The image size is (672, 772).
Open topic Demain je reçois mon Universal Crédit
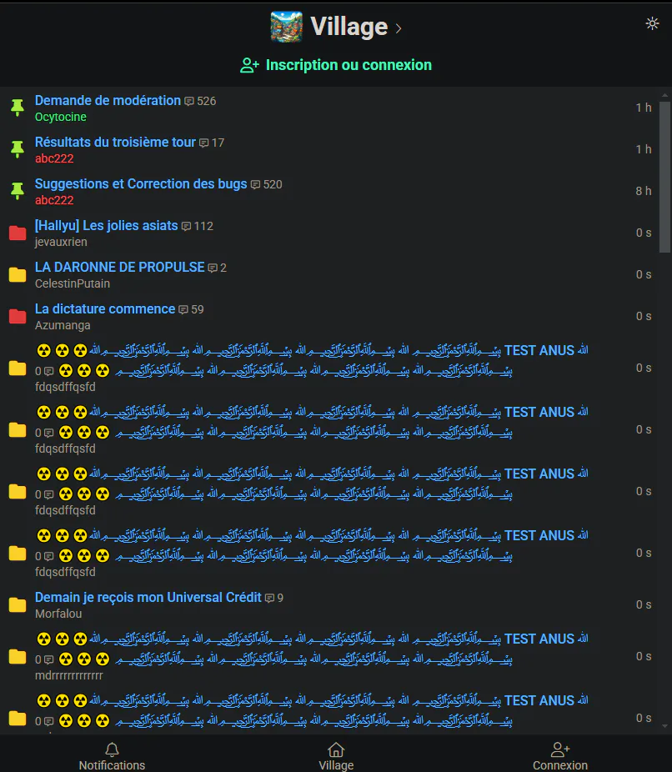[148, 597]
